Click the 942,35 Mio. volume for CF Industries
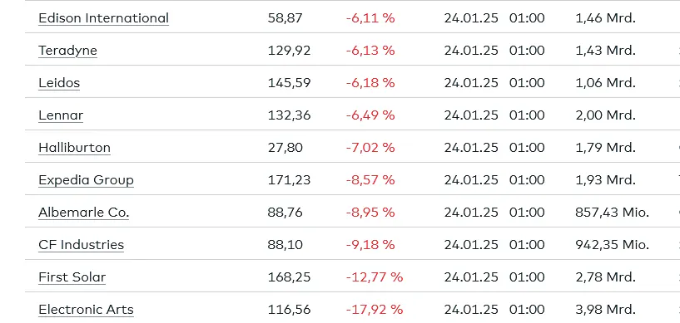The height and width of the screenshot is (323, 680). click(612, 245)
